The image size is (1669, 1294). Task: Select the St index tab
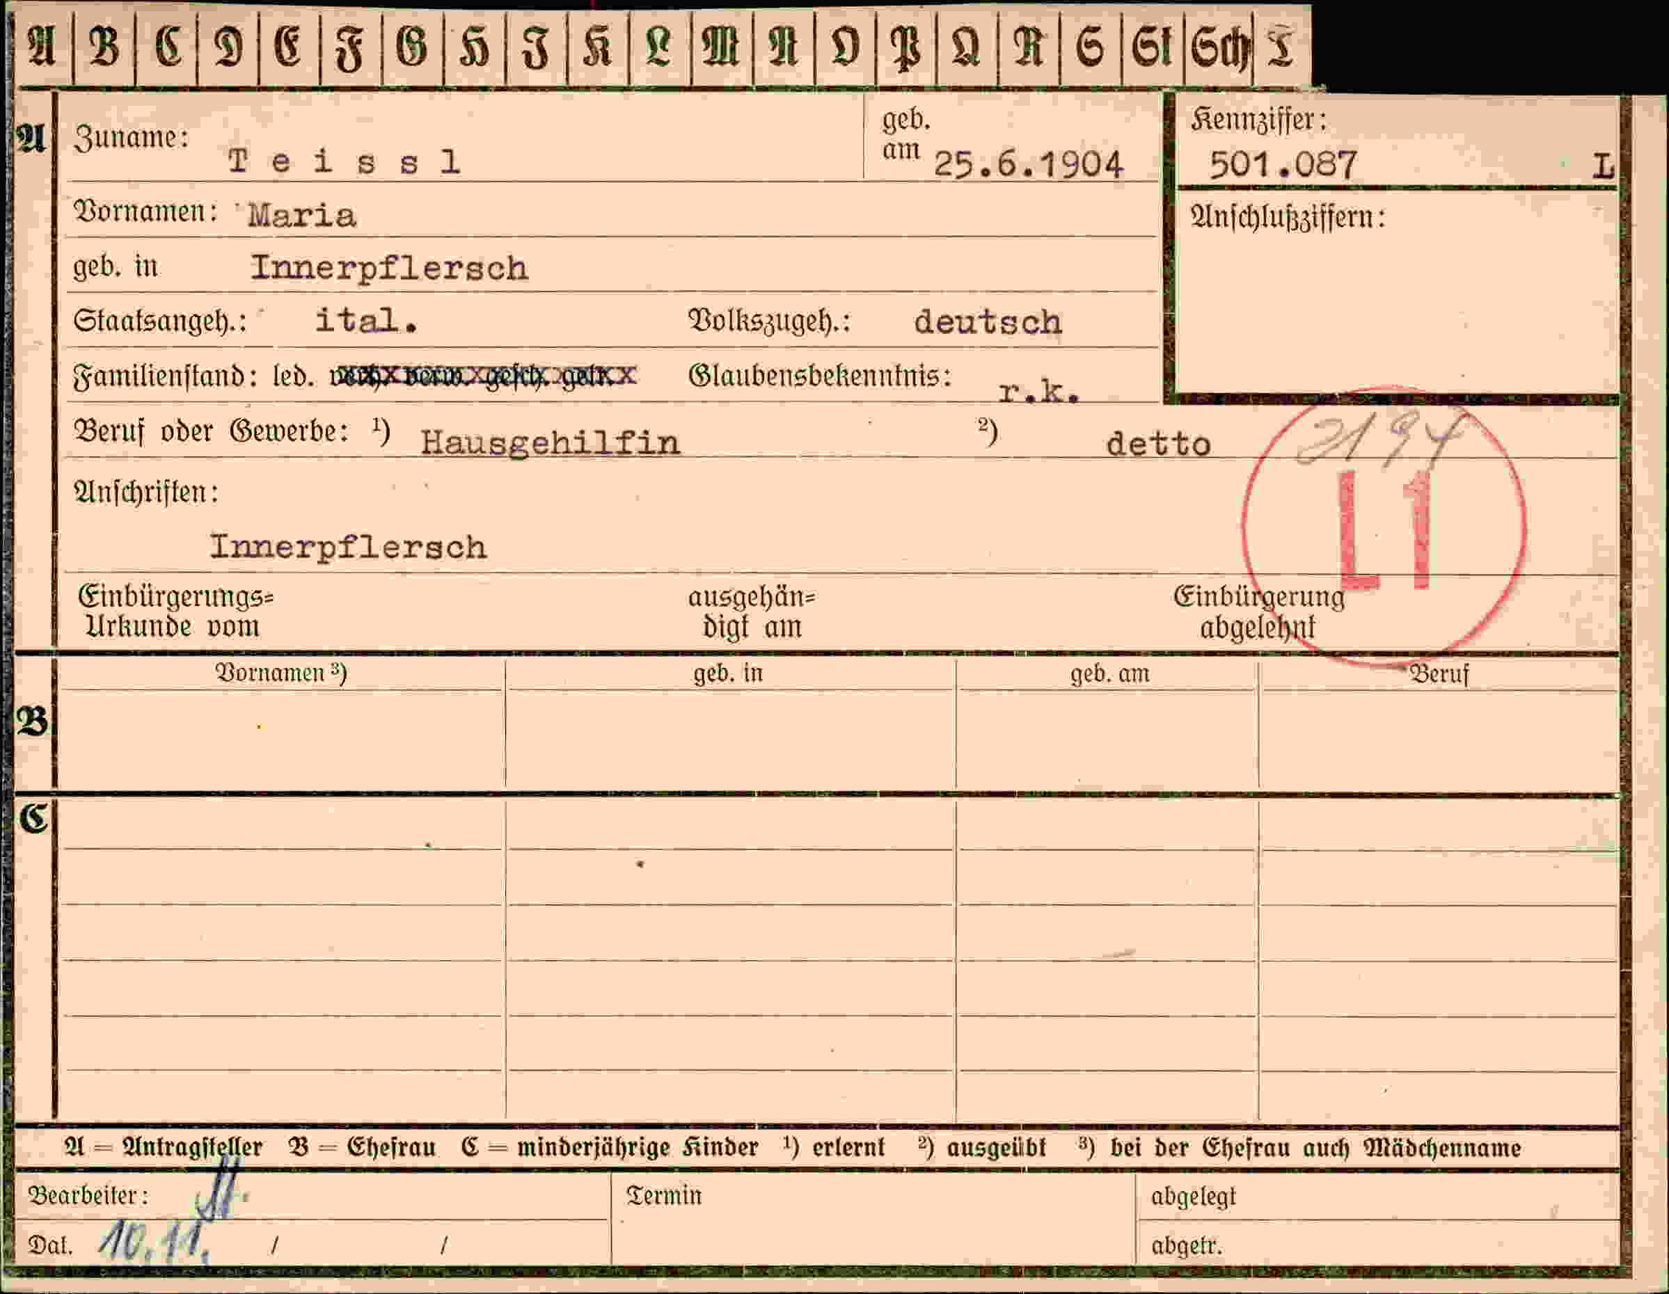(x=1153, y=47)
